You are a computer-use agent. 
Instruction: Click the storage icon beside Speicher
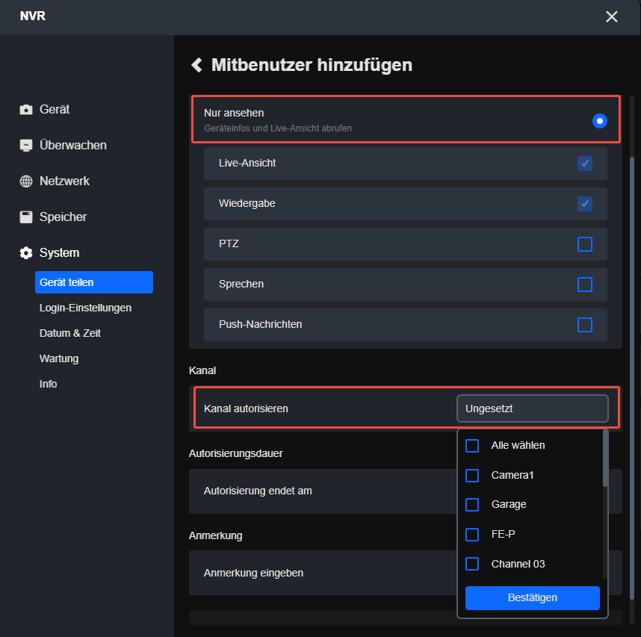[26, 217]
